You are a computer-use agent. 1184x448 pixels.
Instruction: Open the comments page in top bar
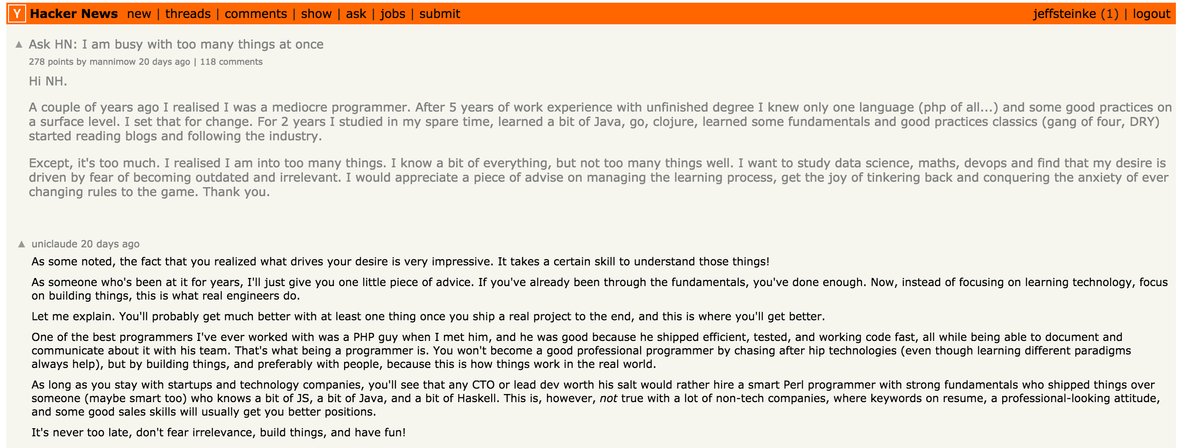pos(256,14)
